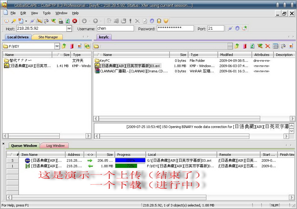Sort remote files by Attributes column
This screenshot has width=297, height=209.
[x=263, y=55]
